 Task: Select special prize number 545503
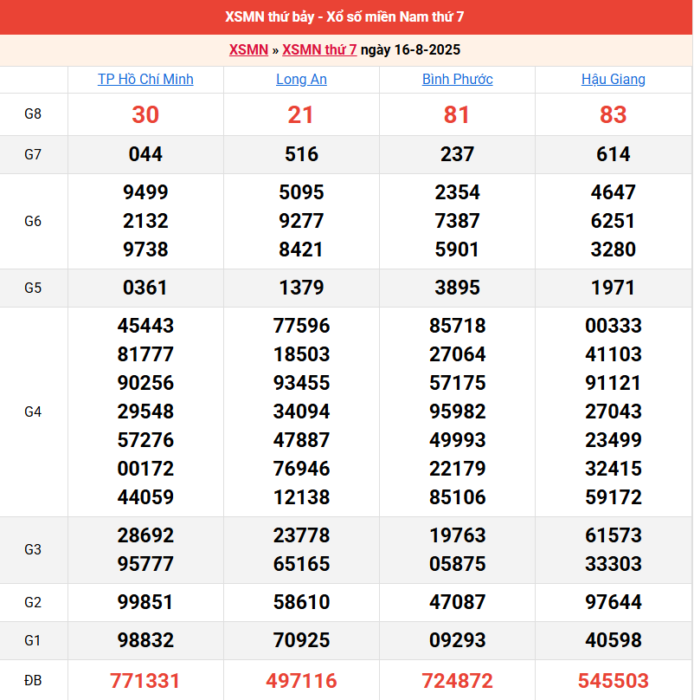pos(614,681)
